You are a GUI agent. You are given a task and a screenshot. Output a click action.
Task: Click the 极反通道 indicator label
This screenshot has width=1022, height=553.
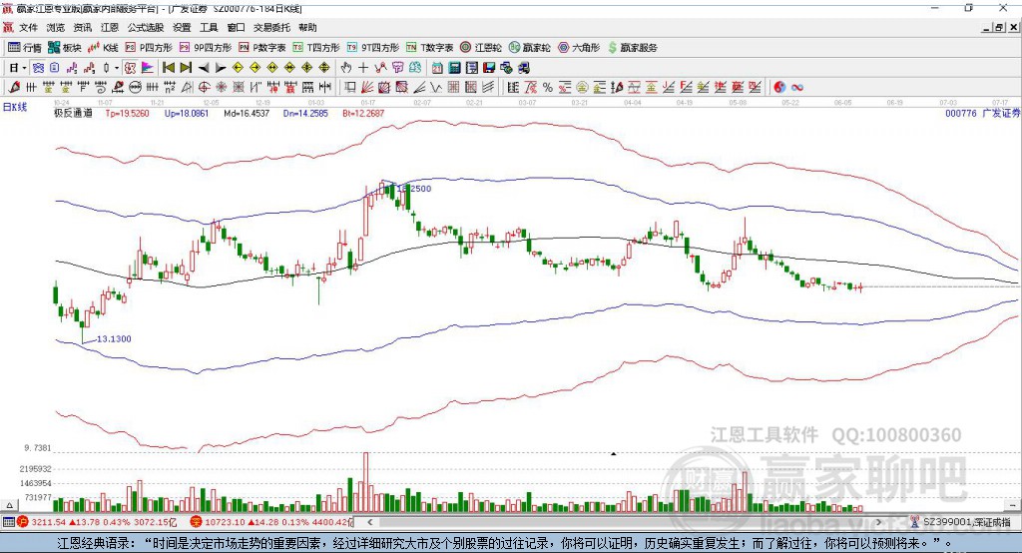pos(73,113)
